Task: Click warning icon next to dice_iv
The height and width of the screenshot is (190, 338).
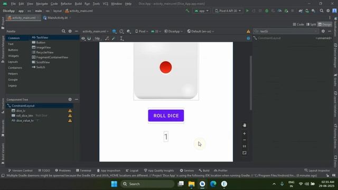Action: (70, 110)
